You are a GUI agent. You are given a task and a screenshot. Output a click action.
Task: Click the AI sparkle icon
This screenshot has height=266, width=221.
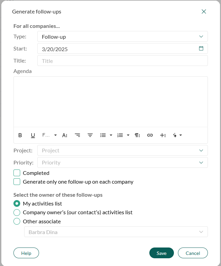coord(175,135)
